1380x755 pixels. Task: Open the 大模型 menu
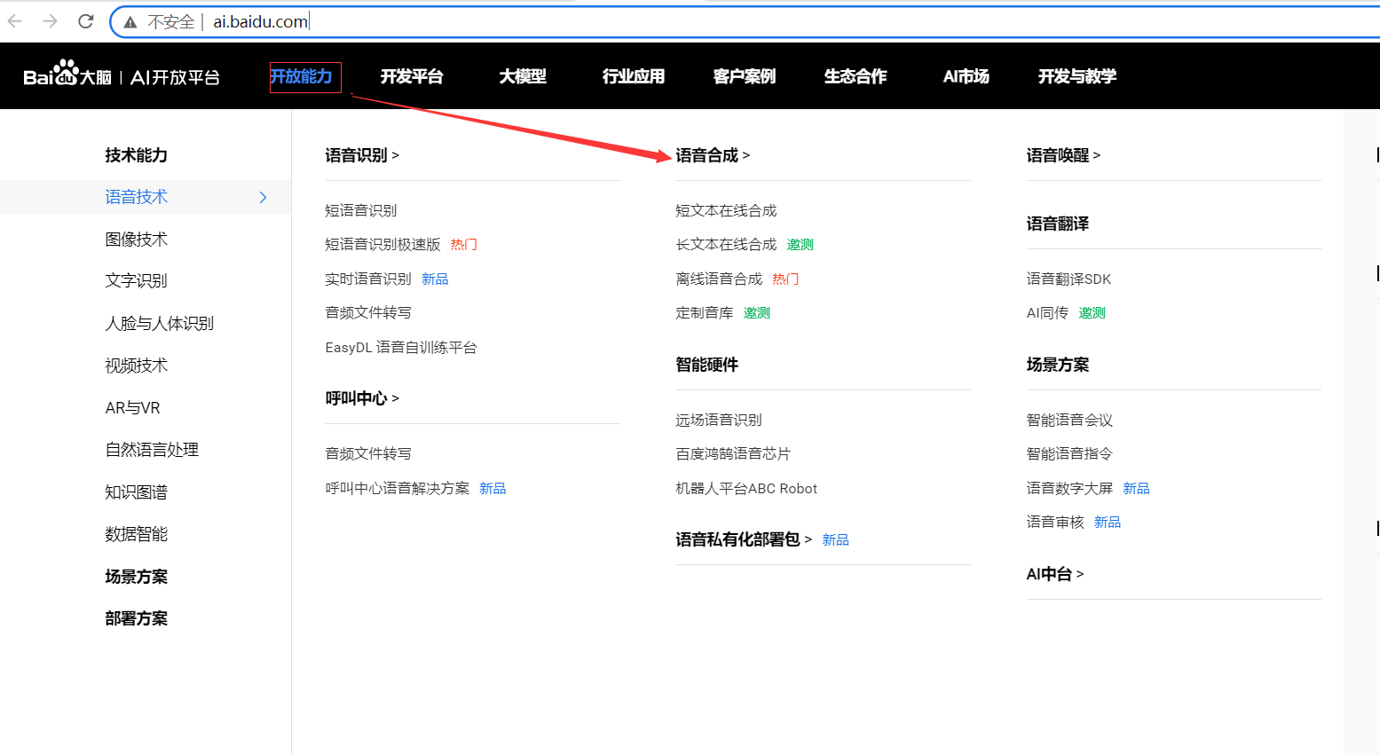click(523, 77)
